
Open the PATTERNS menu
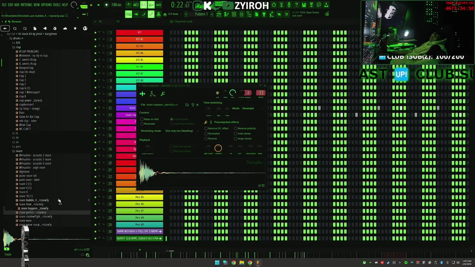tap(26, 5)
